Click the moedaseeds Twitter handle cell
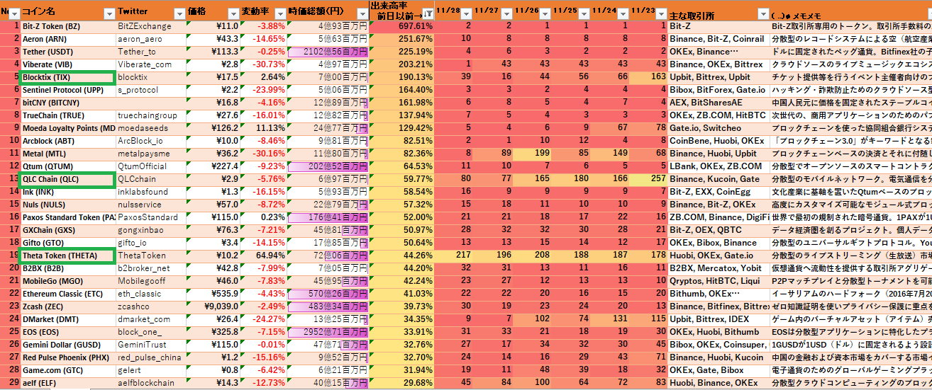This screenshot has width=932, height=390. [x=151, y=128]
